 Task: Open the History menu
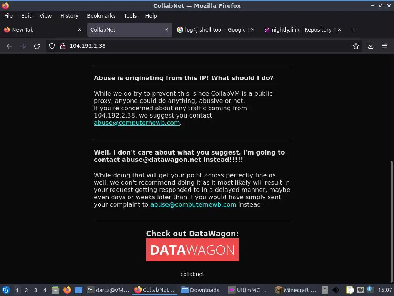(69, 16)
